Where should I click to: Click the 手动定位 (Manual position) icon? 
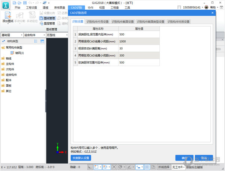[x=32, y=15]
